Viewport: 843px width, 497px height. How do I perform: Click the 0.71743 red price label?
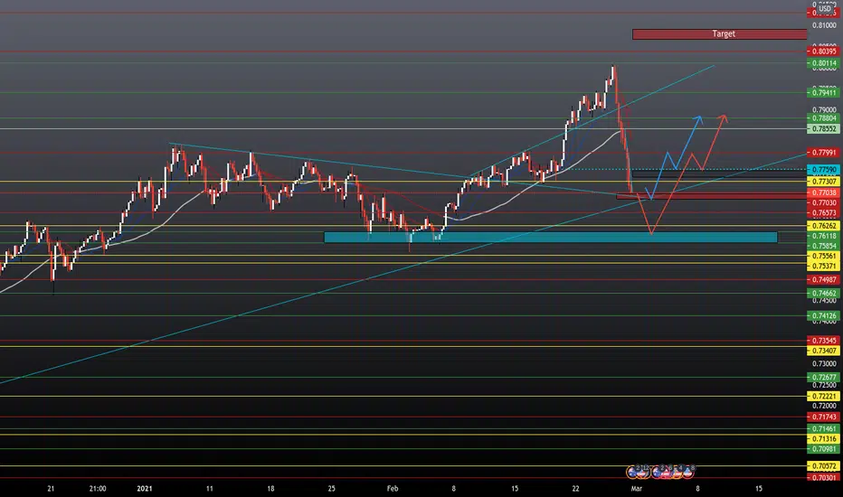coord(824,417)
